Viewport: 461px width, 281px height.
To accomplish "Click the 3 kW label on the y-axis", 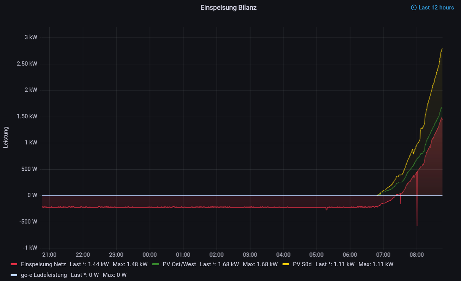I will click(x=31, y=37).
